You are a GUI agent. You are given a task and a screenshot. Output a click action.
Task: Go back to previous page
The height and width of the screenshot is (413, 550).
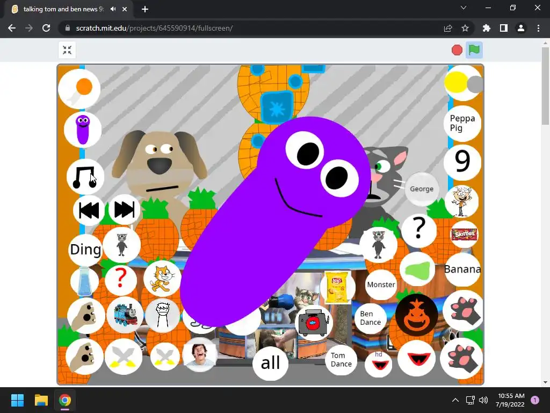coord(12,28)
